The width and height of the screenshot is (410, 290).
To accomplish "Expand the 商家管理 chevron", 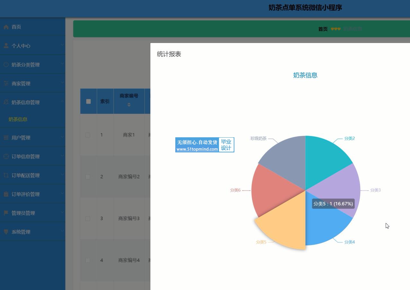I will point(62,83).
